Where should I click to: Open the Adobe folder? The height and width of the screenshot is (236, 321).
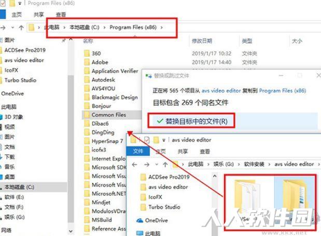pos(100,62)
